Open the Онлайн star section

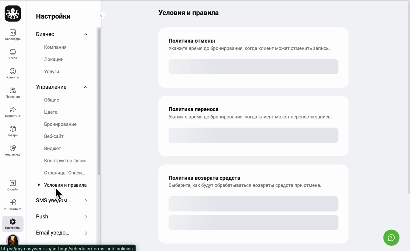[13, 185]
